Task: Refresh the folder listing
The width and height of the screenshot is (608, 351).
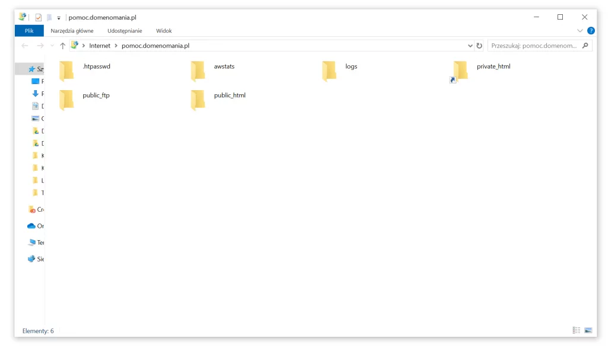Action: [479, 46]
